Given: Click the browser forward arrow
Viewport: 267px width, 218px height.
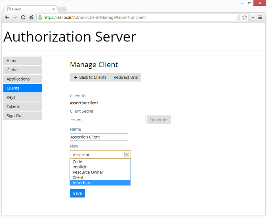Looking at the screenshot, I should (15, 17).
